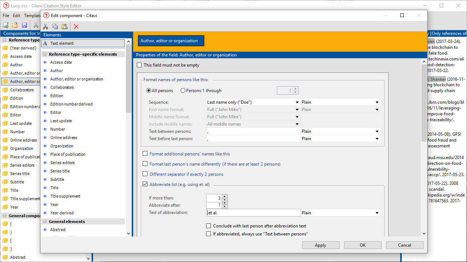Open the Template menu
The image size is (467, 262).
pos(32,16)
